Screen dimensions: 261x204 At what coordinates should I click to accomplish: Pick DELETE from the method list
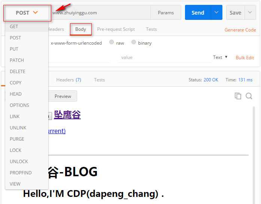click(27, 72)
